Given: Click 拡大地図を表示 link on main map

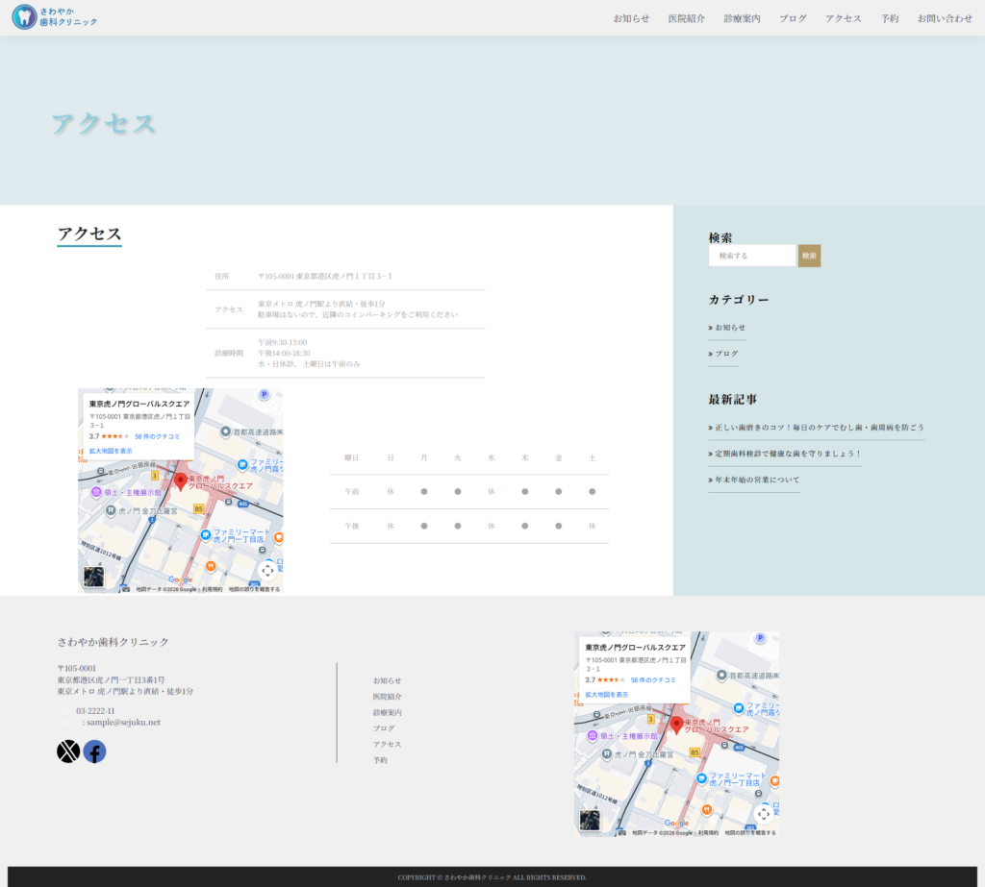Looking at the screenshot, I should tap(111, 451).
